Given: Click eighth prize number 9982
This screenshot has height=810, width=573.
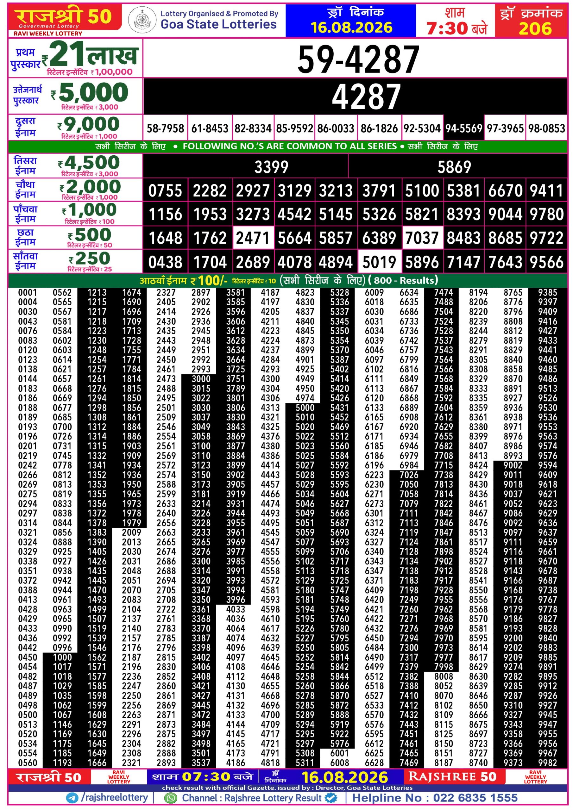Looking at the screenshot, I should [548, 762].
